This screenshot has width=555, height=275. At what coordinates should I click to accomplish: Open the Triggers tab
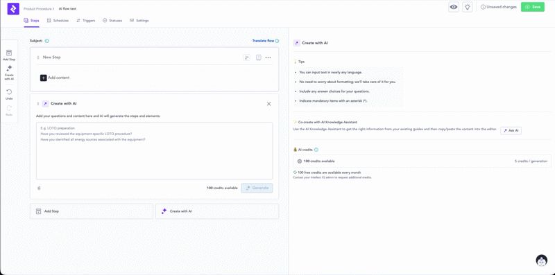pyautogui.click(x=85, y=21)
